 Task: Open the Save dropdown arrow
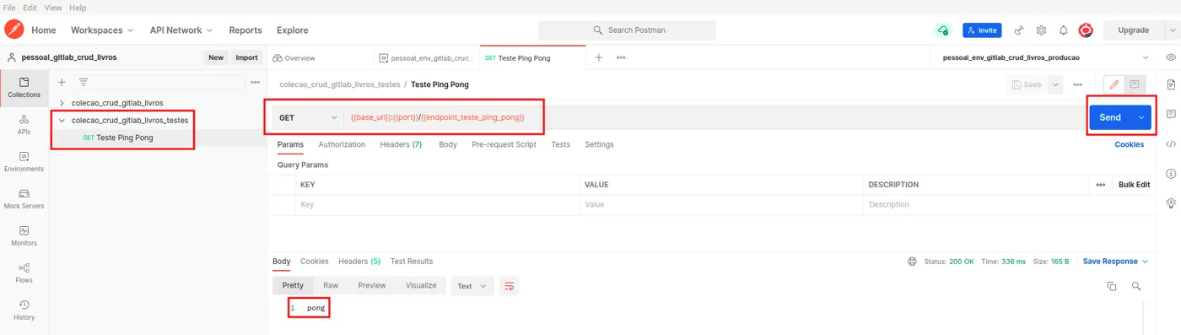click(1056, 84)
